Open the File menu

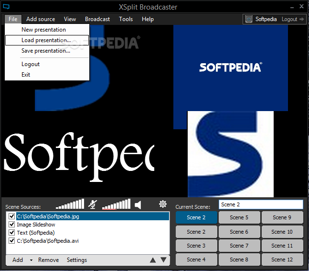pos(13,19)
